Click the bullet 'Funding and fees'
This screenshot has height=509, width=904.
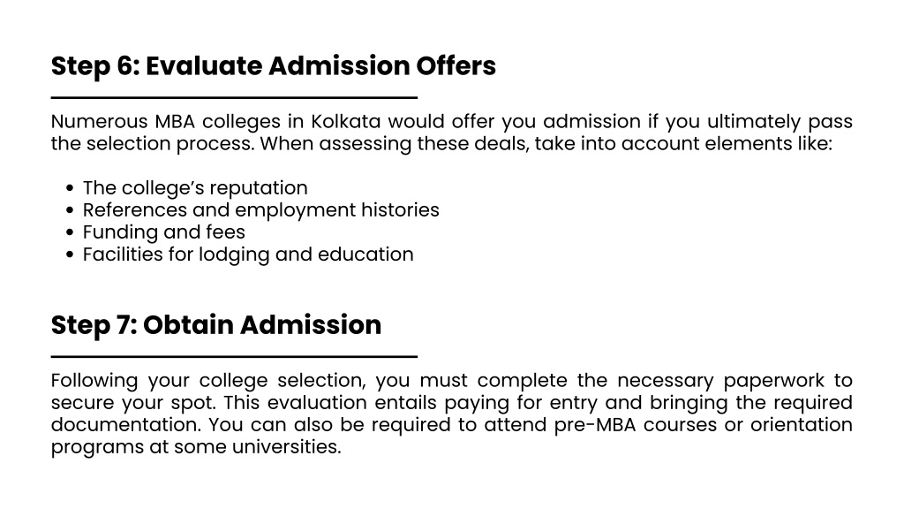pyautogui.click(x=163, y=232)
